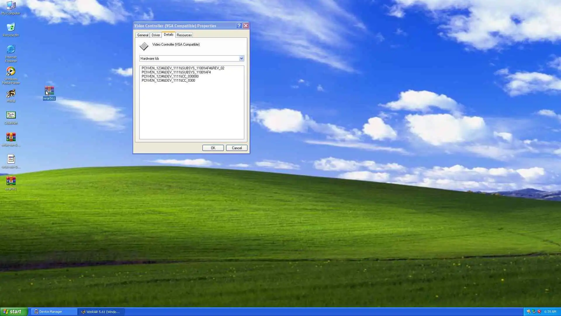Image resolution: width=561 pixels, height=316 pixels.
Task: Select the hardware ID ending in CC_0300
Action: tap(168, 80)
